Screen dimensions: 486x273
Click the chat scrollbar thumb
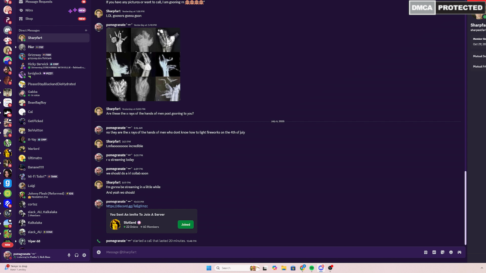point(465,208)
